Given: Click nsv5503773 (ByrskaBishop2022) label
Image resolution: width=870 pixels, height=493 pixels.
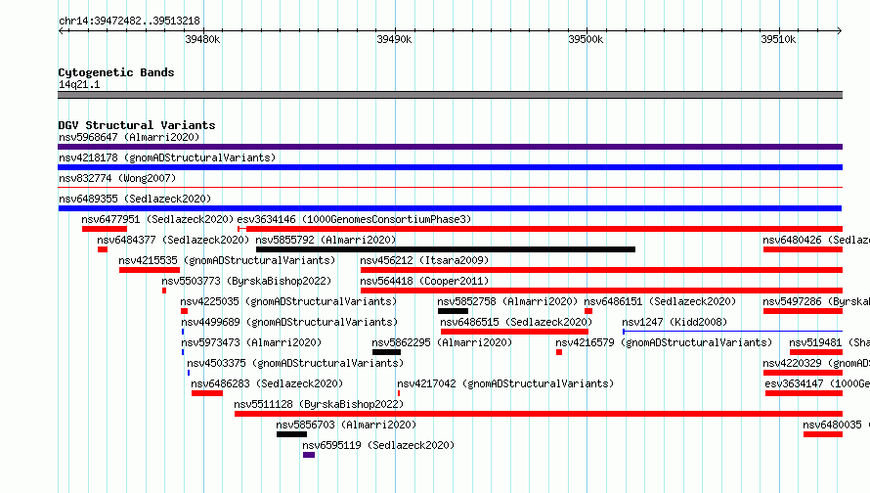Looking at the screenshot, I should coord(246,281).
